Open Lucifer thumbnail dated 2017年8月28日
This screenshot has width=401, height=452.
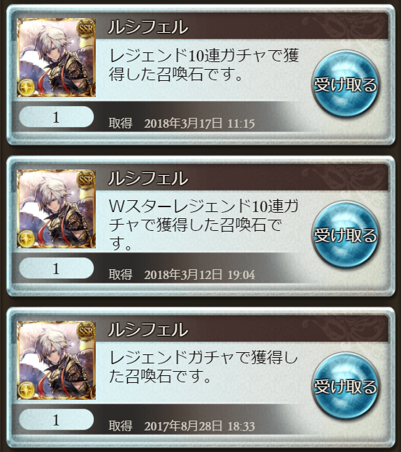coord(57,360)
